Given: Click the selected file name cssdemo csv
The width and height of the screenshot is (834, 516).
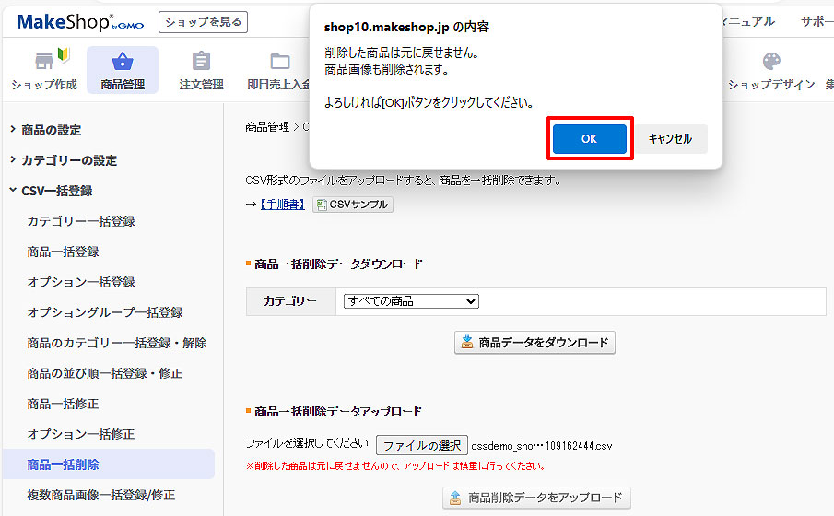Looking at the screenshot, I should [x=542, y=446].
